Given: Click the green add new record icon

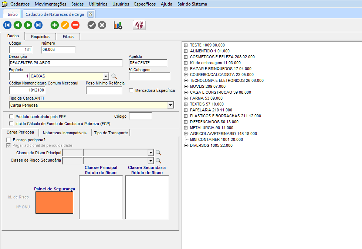Looking at the screenshot, I should click(54, 25).
